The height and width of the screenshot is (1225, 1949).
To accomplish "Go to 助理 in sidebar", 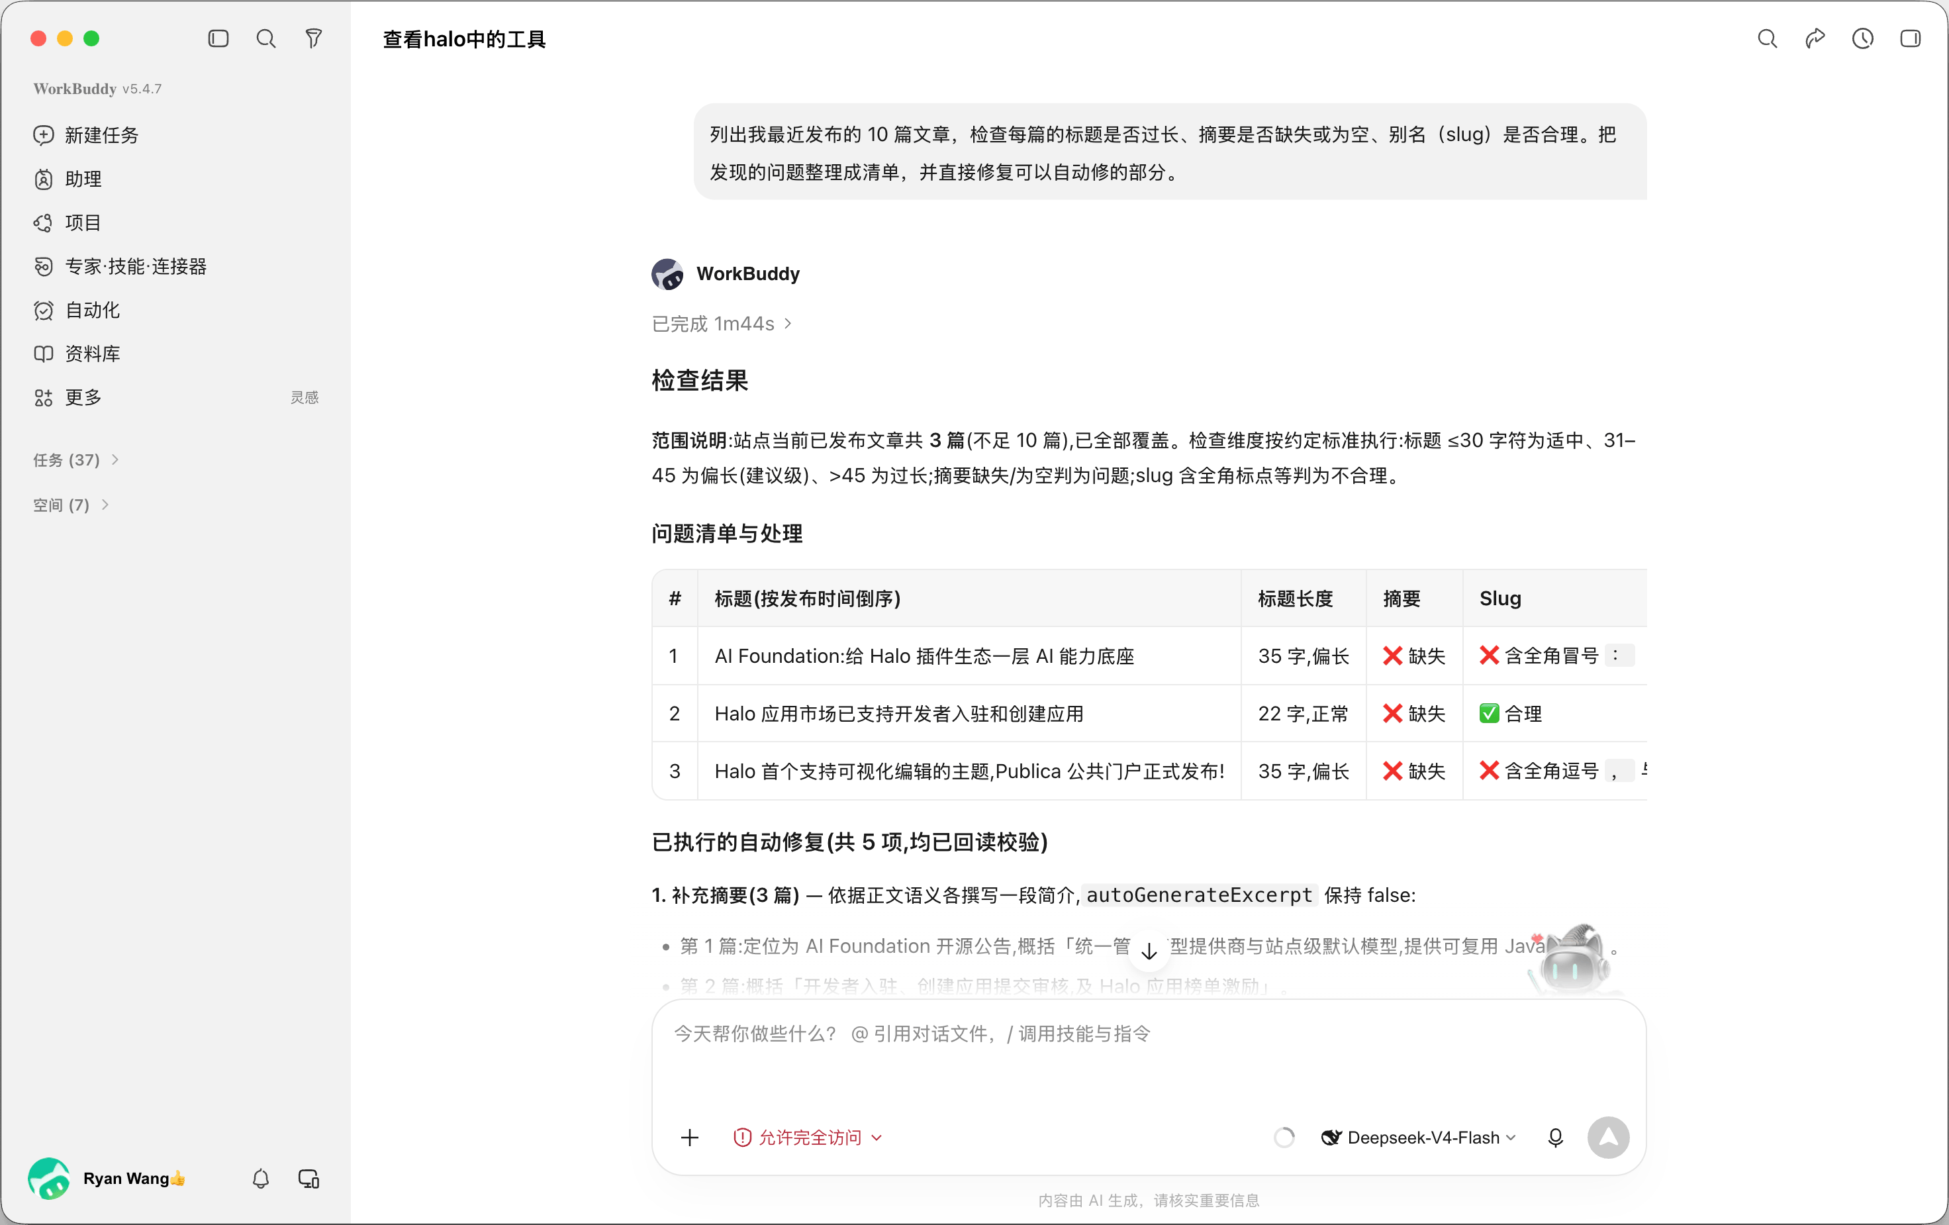I will [68, 179].
